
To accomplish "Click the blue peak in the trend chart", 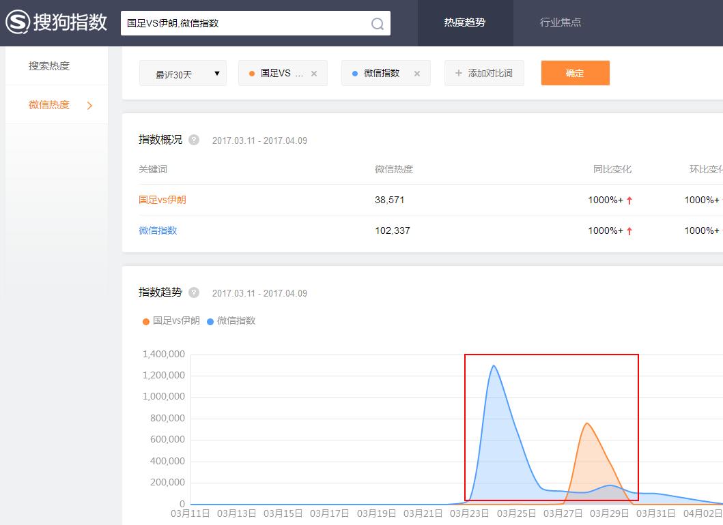I will coord(494,367).
